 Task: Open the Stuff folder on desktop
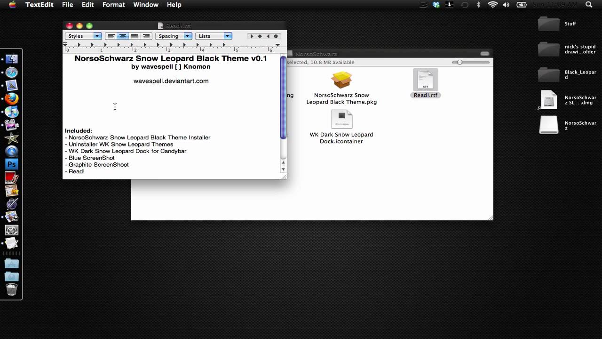[x=558, y=24]
